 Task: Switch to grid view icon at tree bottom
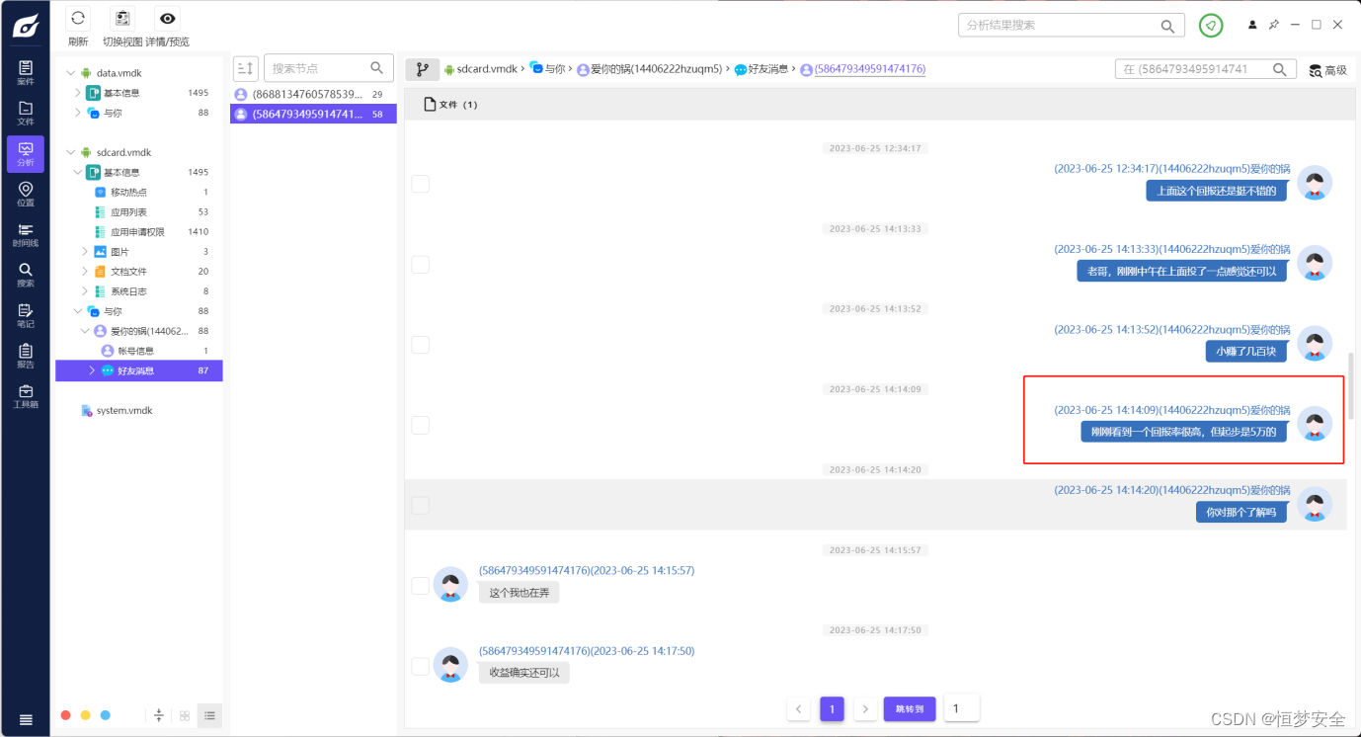click(x=185, y=715)
